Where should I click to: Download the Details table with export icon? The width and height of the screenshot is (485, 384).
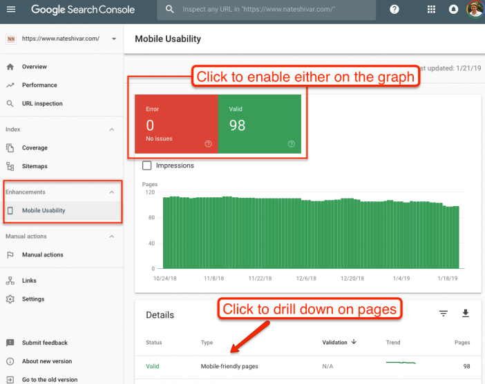click(x=466, y=313)
